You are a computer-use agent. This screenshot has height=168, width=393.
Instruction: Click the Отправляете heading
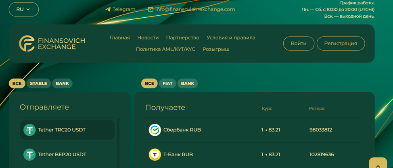[x=44, y=107]
